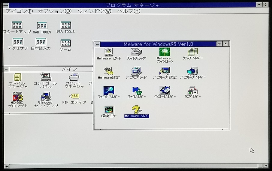
Task: Select the PIF エディタ icon
Action: (74, 96)
